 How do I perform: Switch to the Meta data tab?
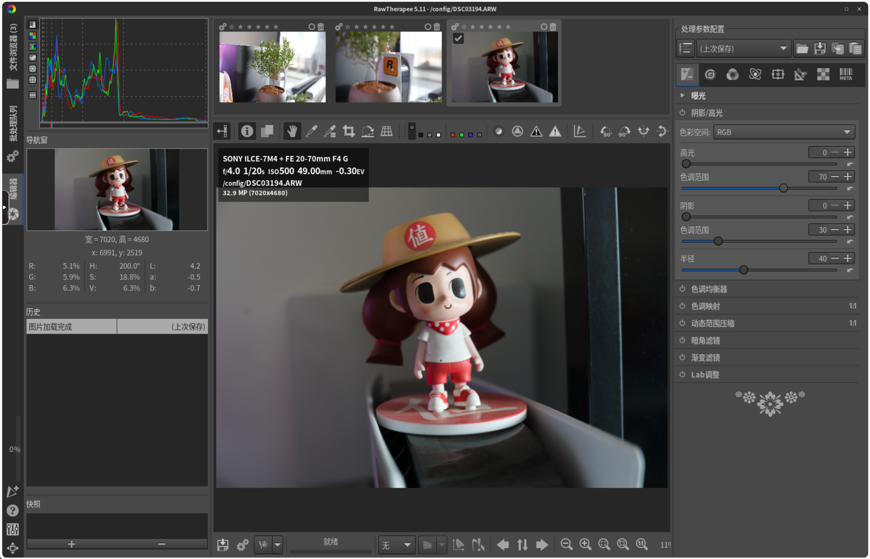click(846, 74)
